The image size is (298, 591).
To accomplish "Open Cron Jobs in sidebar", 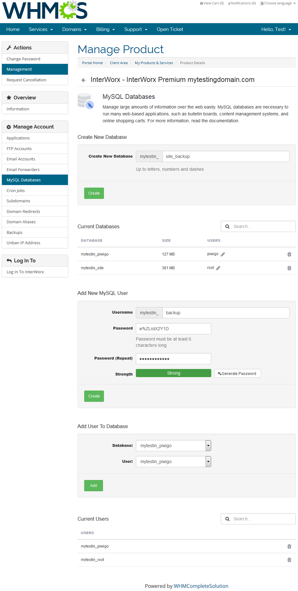I will (35, 190).
